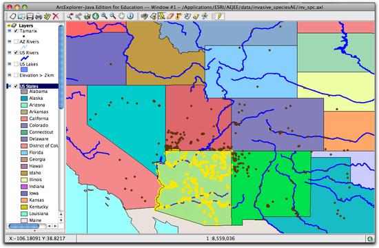The width and height of the screenshot is (379, 248).
Task: Click the Add Layers green plus icon
Action: pyautogui.click(x=47, y=17)
